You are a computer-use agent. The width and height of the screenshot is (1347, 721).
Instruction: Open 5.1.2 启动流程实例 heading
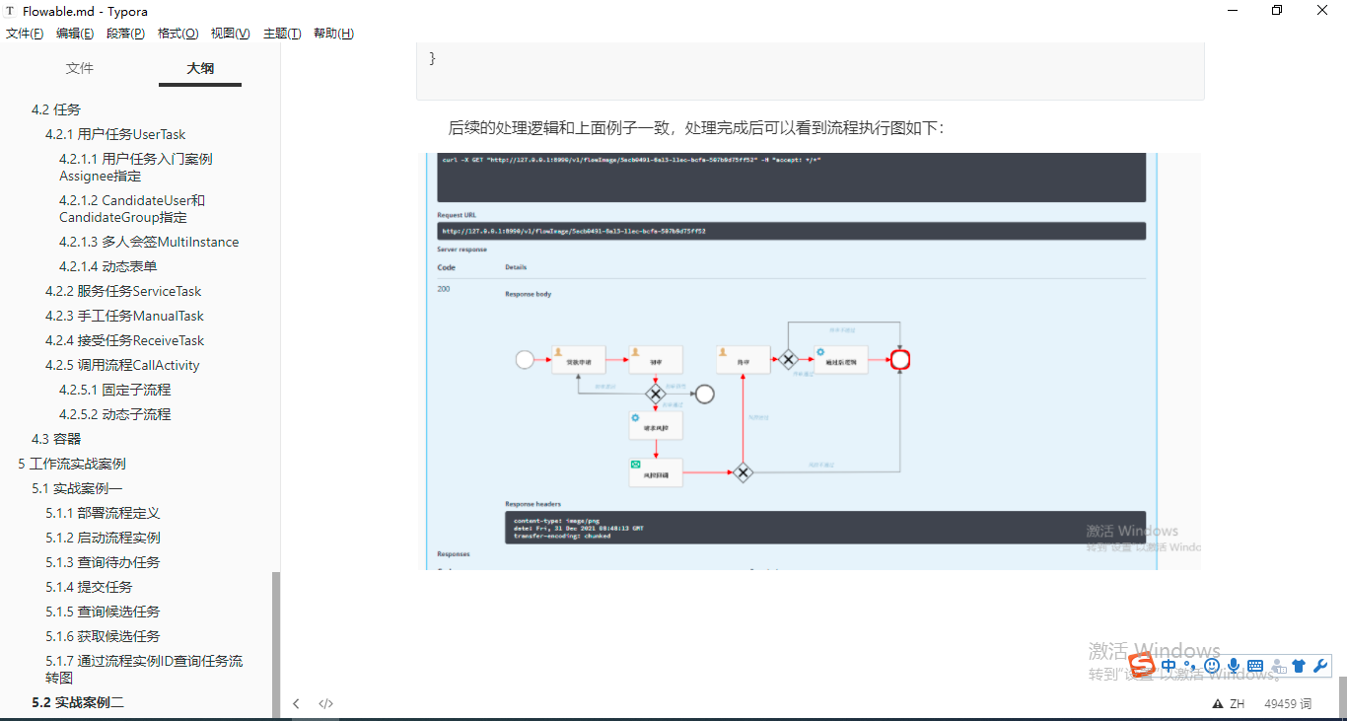tap(103, 538)
